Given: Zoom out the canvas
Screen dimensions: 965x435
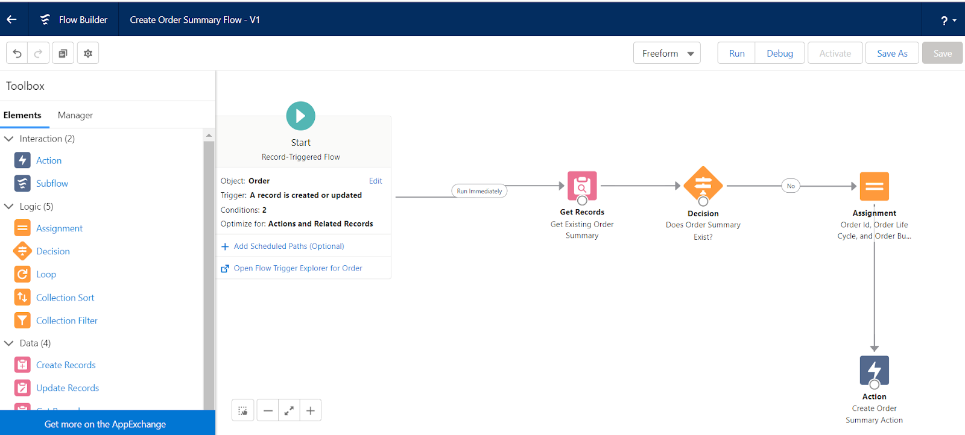Looking at the screenshot, I should click(x=268, y=410).
